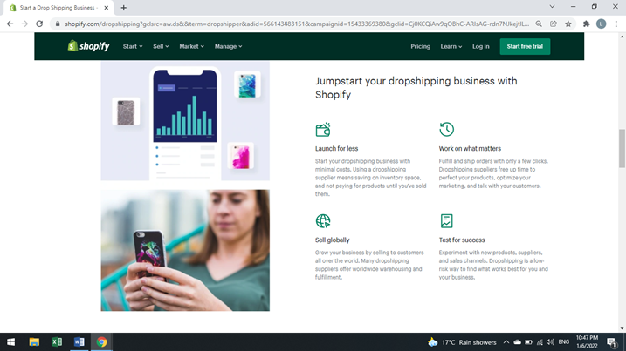The width and height of the screenshot is (626, 351).
Task: Click the address bar URL field
Action: coord(297,24)
